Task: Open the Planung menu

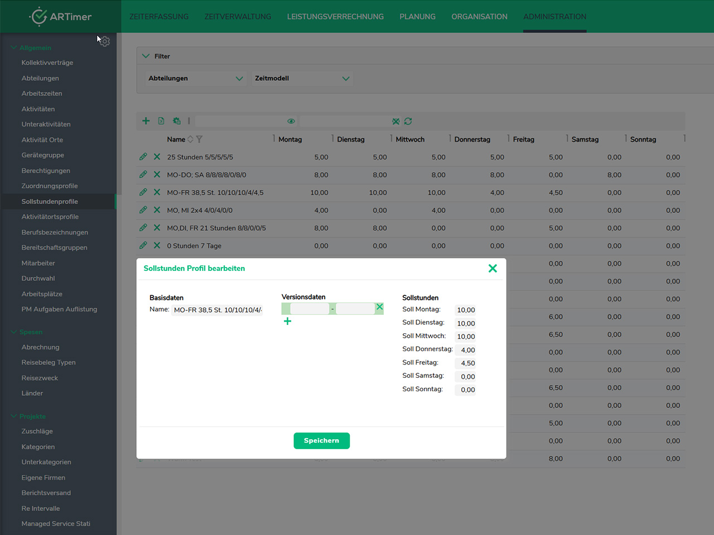Action: tap(417, 17)
